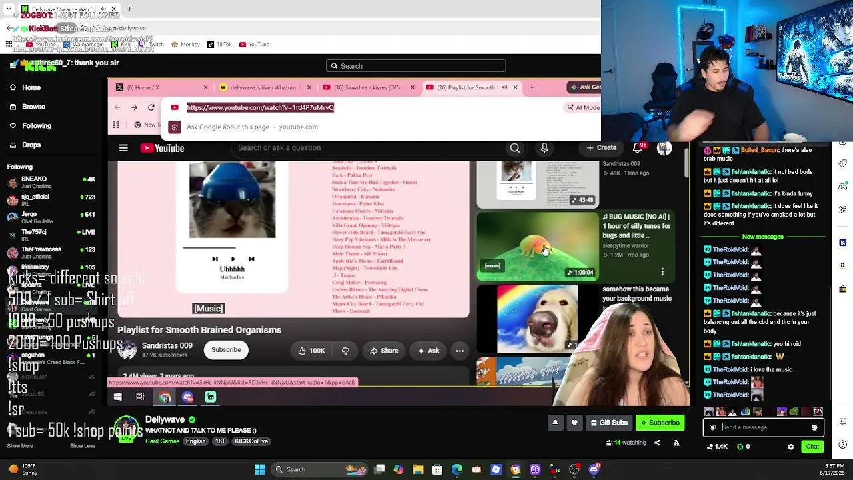Open more actions ellipsis under the video
This screenshot has height=480, width=853.
click(x=460, y=351)
